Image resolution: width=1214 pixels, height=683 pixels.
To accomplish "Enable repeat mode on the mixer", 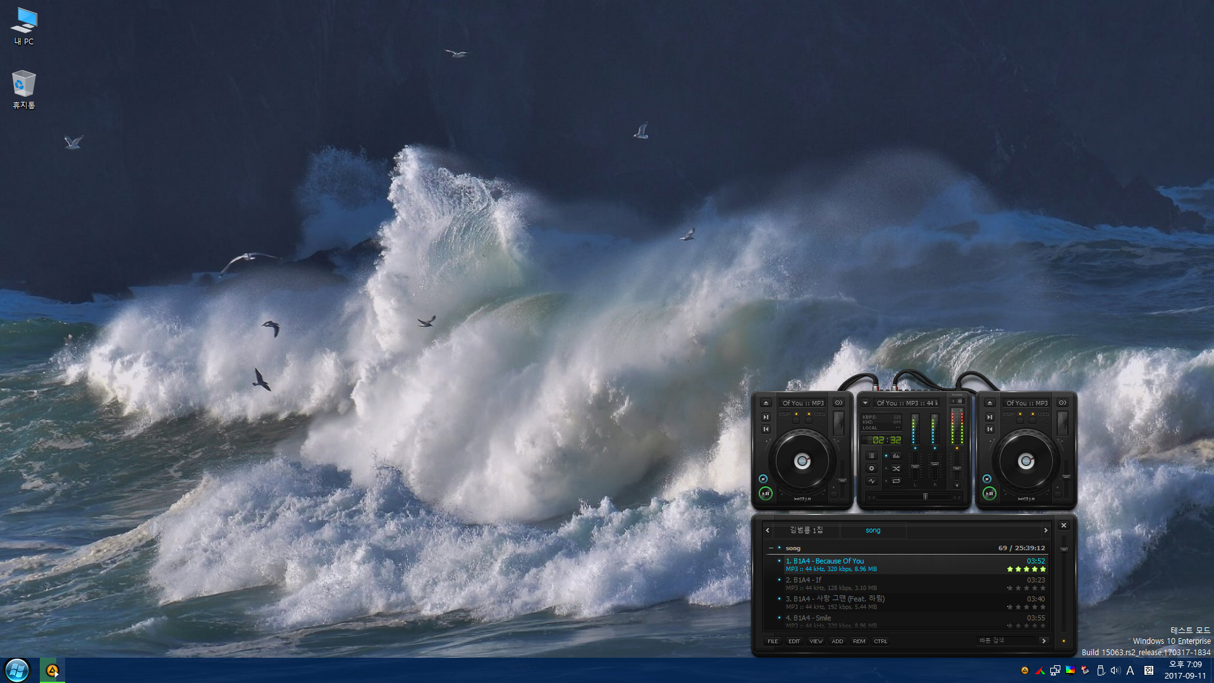I will [x=896, y=481].
